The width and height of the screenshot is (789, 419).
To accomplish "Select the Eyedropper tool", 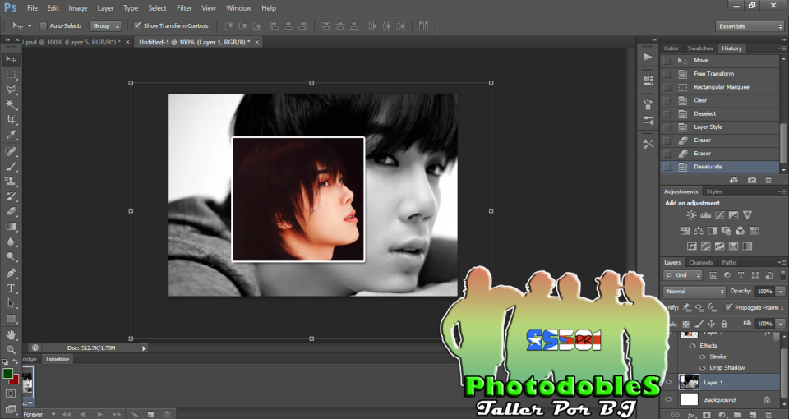I will point(11,135).
